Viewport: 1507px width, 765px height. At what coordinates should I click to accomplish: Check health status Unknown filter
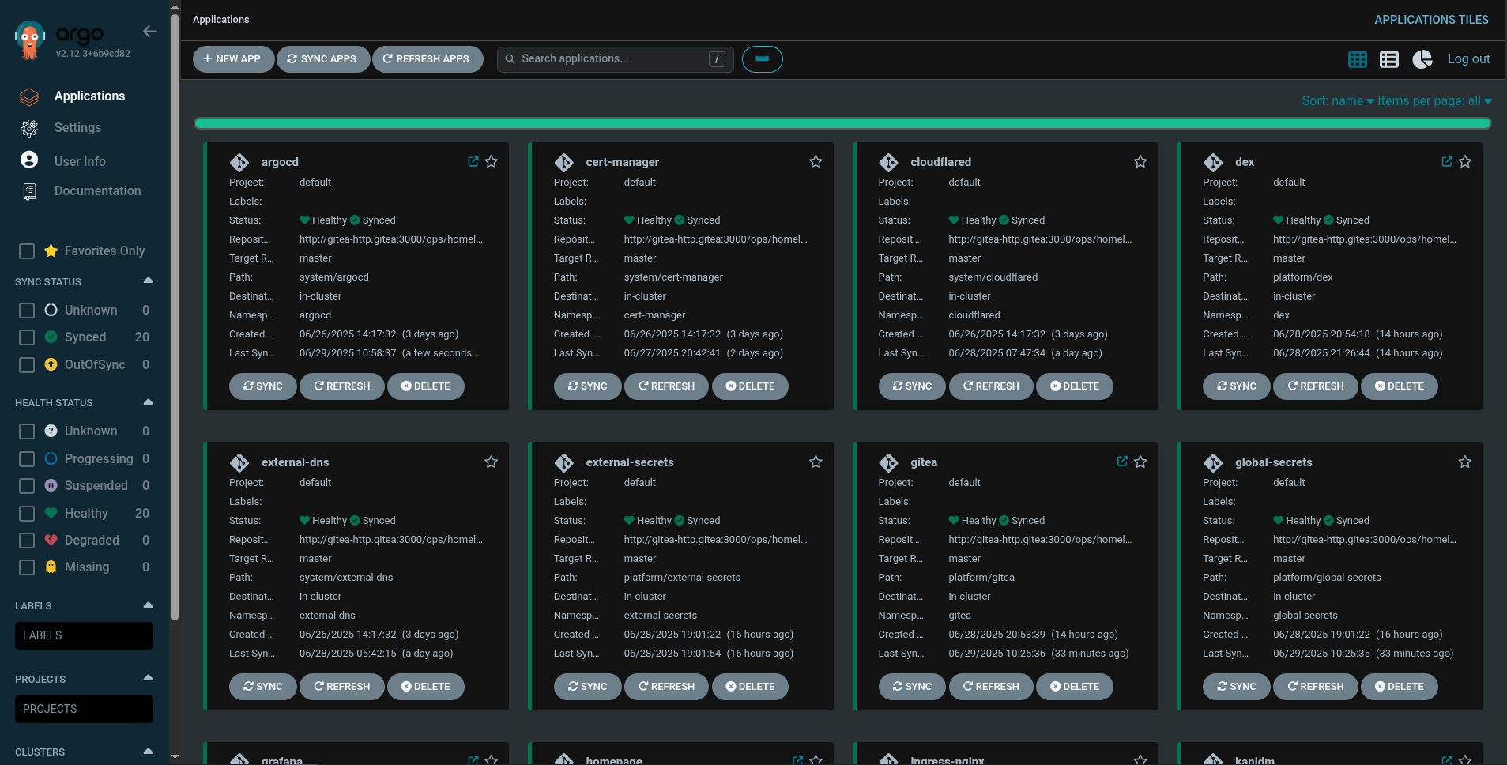(27, 431)
